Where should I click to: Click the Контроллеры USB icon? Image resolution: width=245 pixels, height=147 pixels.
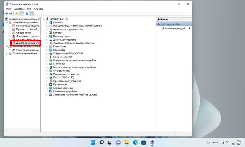51,57
